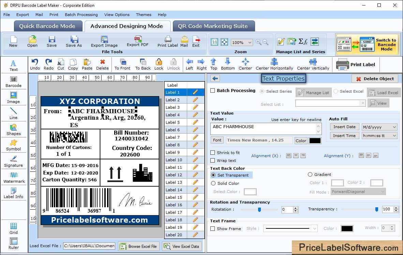
Task: Click the Open file icon
Action: (32, 41)
